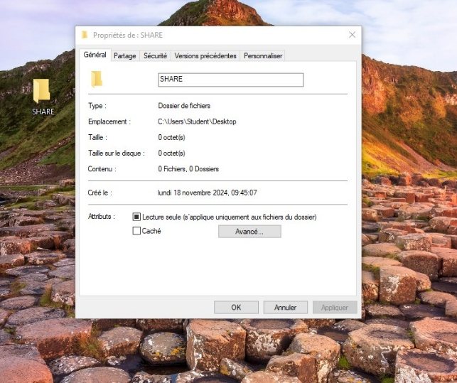Switch to Versions précédentes tab
This screenshot has width=457, height=383.
205,56
